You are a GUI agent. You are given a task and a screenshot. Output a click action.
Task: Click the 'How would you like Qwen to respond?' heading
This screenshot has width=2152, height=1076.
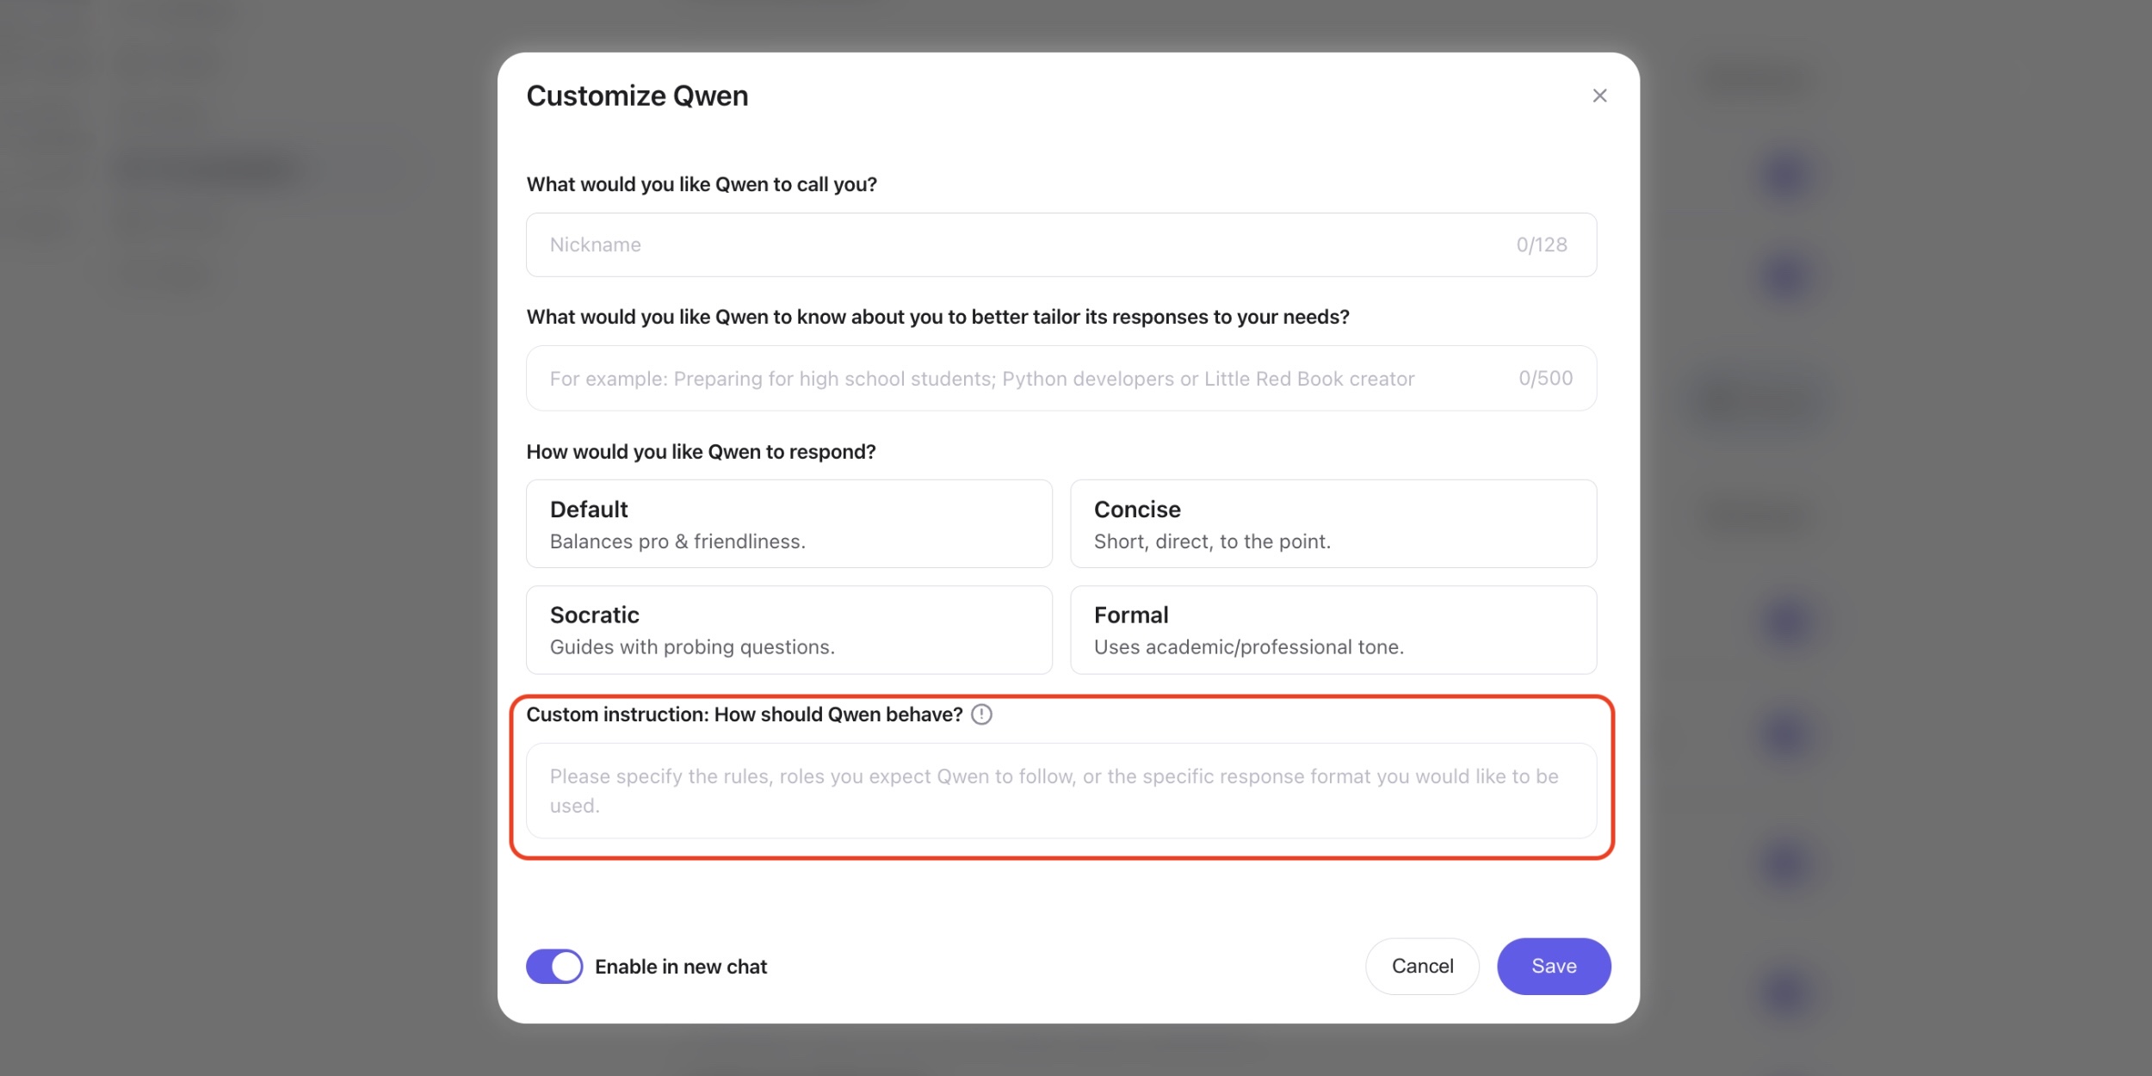tap(701, 452)
